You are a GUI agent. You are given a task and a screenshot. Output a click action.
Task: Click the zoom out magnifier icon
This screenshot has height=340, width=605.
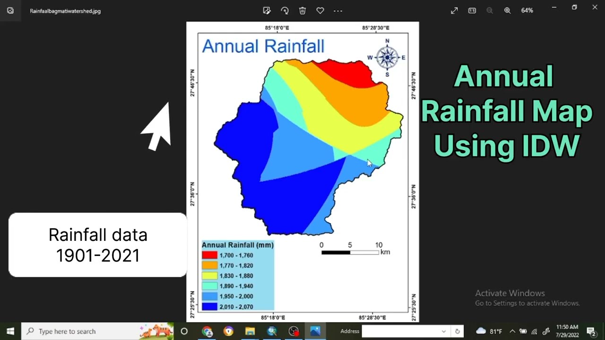coord(490,10)
